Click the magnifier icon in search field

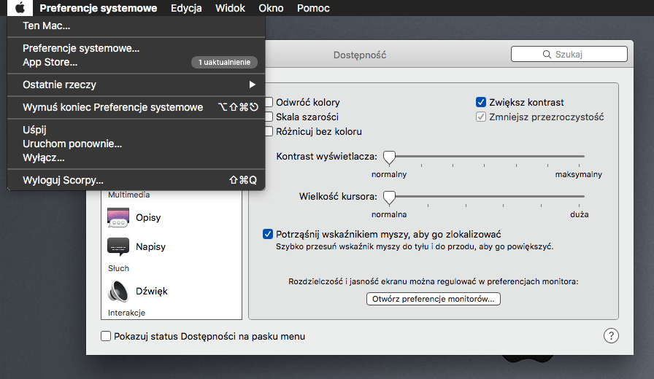[x=546, y=55]
